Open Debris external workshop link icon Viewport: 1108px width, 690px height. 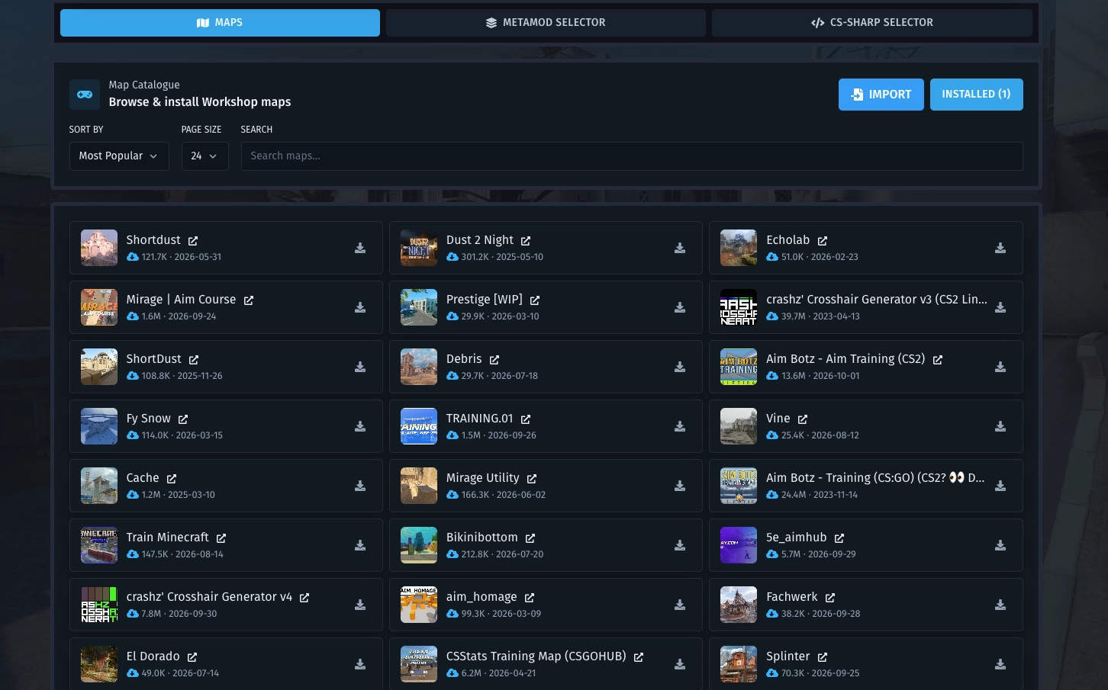(x=494, y=360)
